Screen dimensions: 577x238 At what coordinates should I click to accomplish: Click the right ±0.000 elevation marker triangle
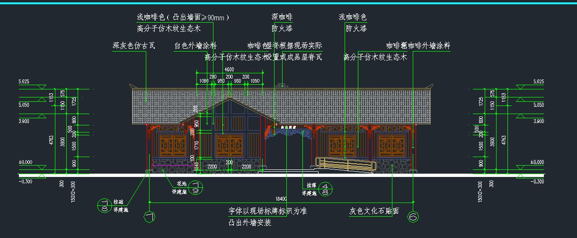522,167
